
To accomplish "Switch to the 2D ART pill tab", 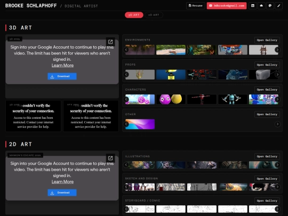I will (154, 15).
